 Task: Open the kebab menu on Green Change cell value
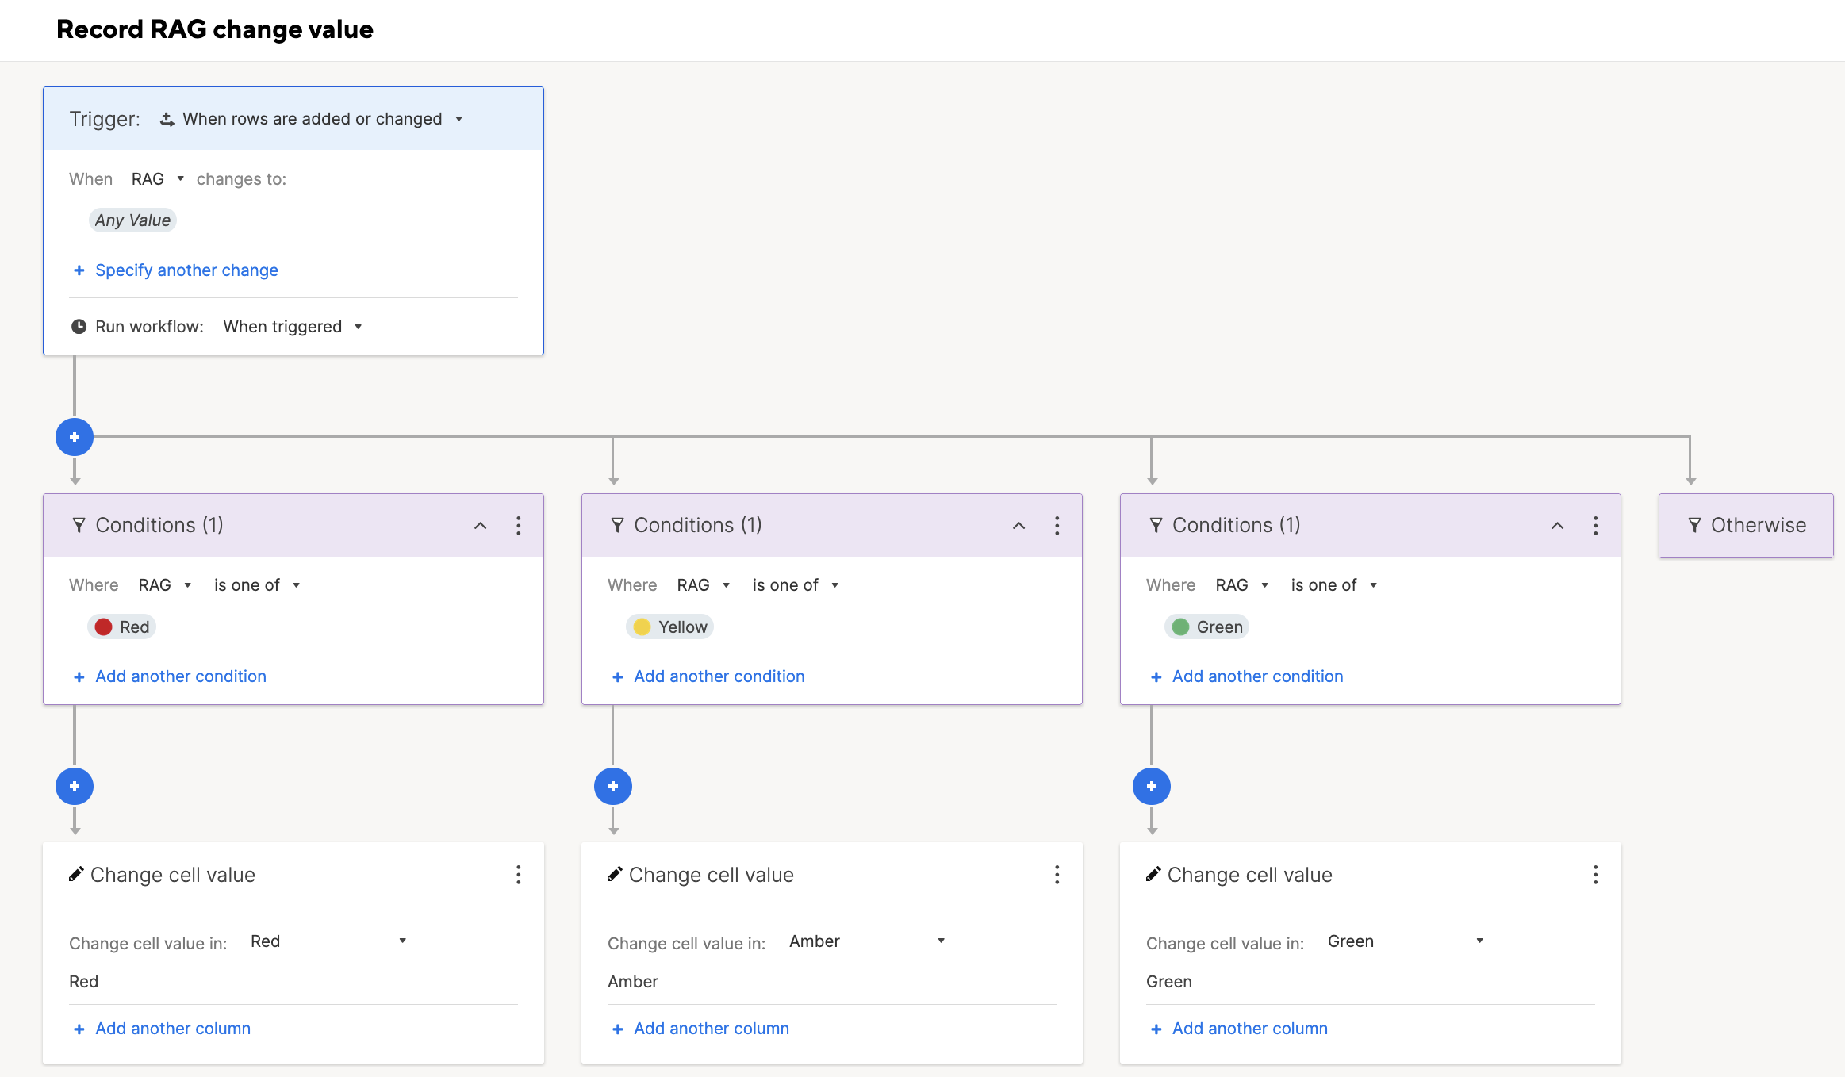click(1596, 875)
